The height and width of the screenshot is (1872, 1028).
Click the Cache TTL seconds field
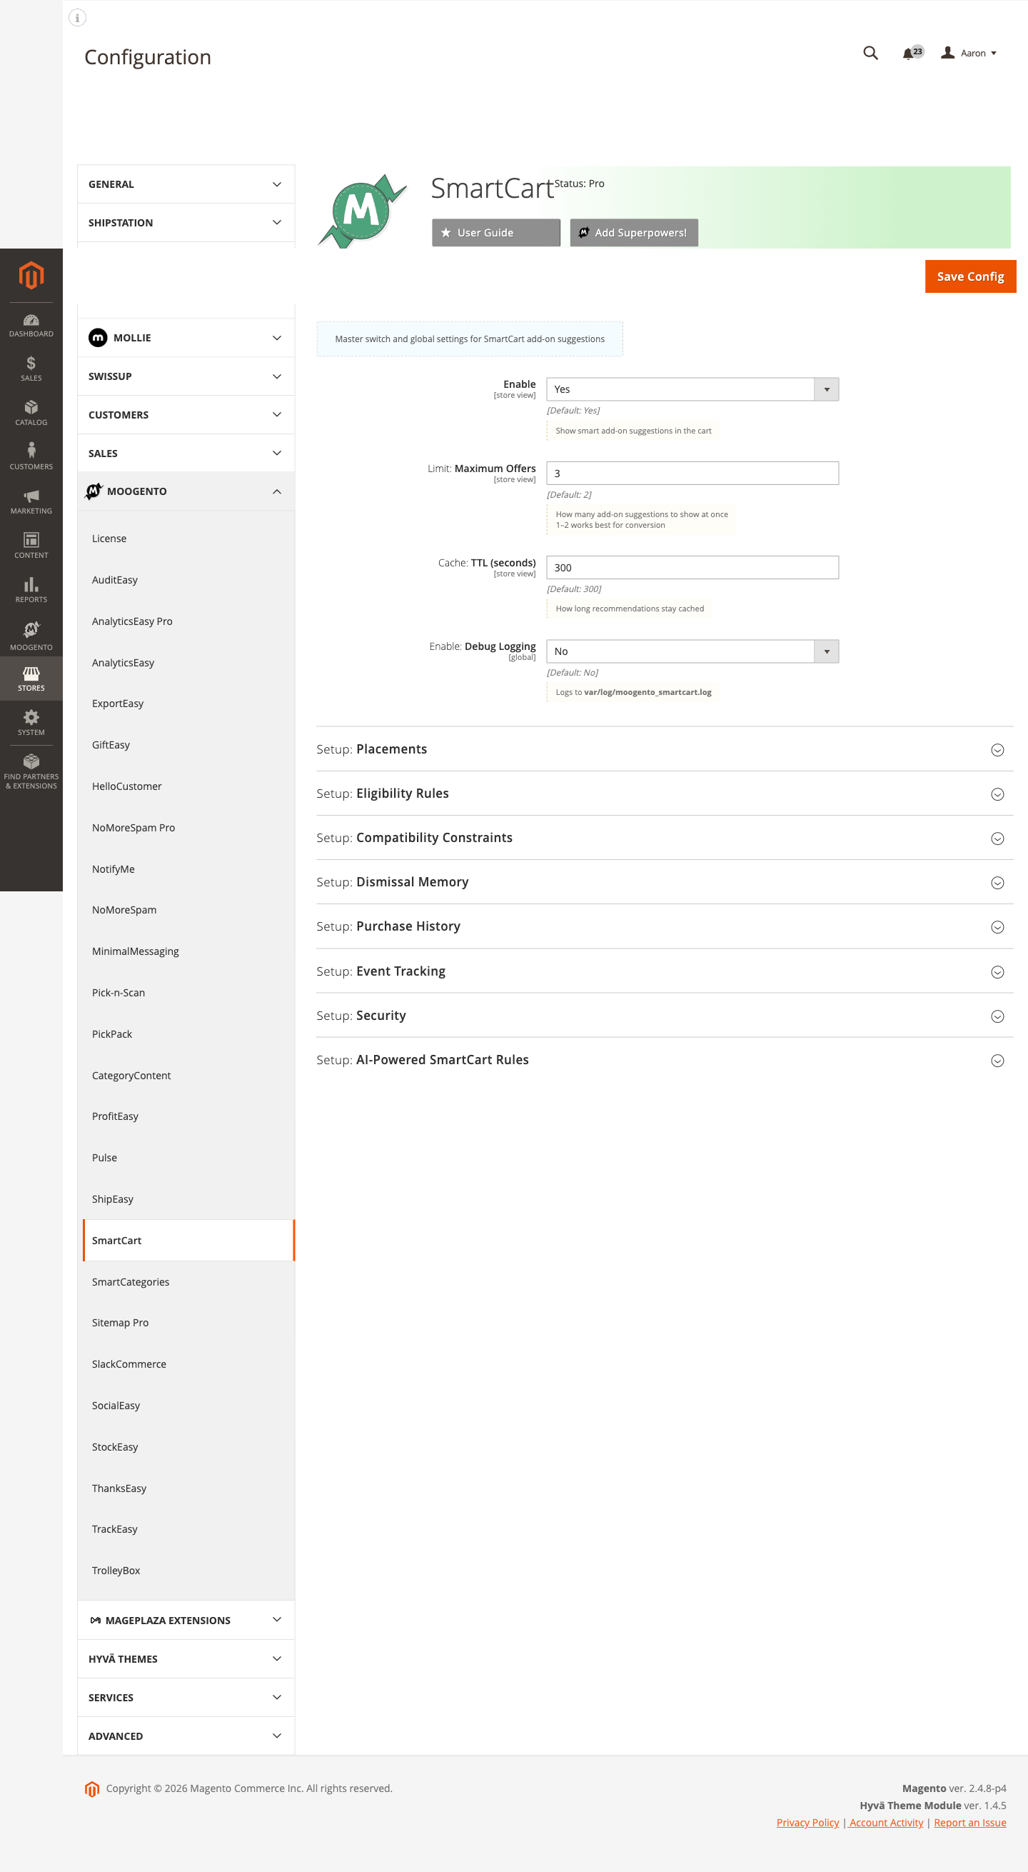pos(692,568)
